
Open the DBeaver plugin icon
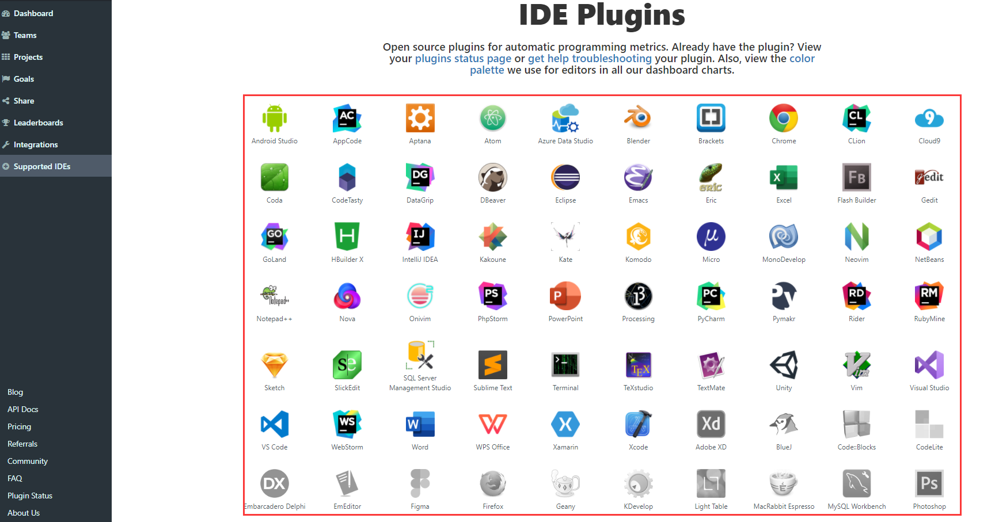pyautogui.click(x=493, y=177)
